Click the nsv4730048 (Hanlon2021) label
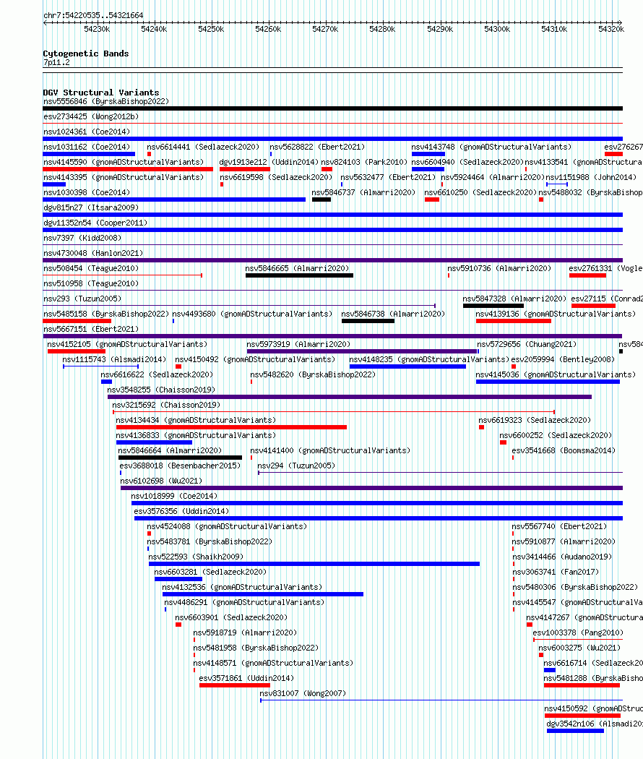This screenshot has width=643, height=759. [x=93, y=253]
